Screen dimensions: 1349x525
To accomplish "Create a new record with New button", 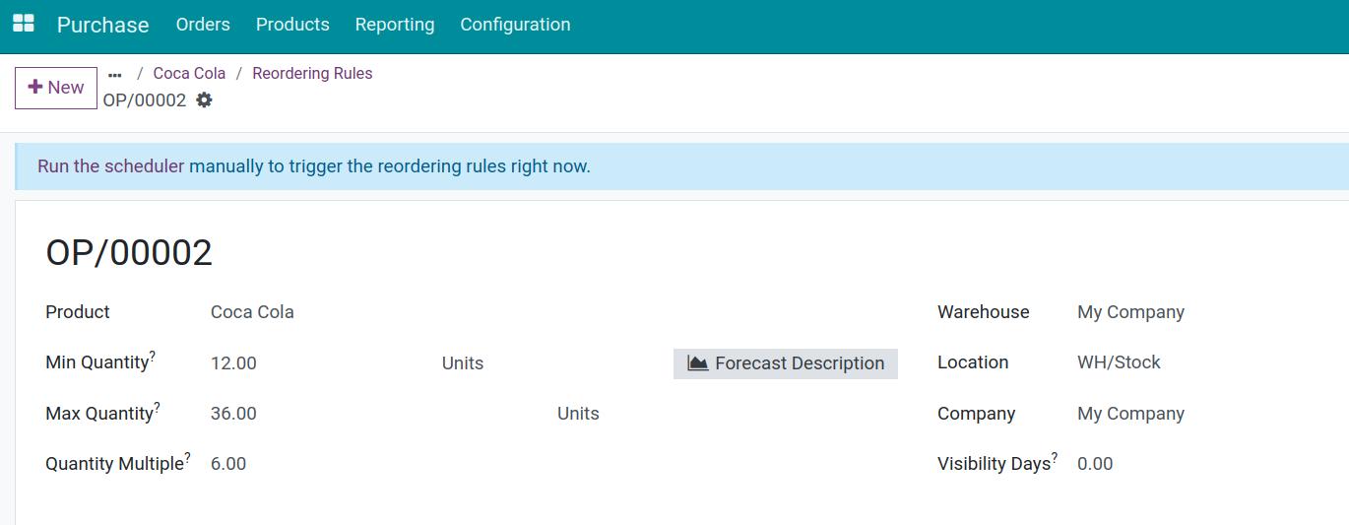I will click(56, 88).
